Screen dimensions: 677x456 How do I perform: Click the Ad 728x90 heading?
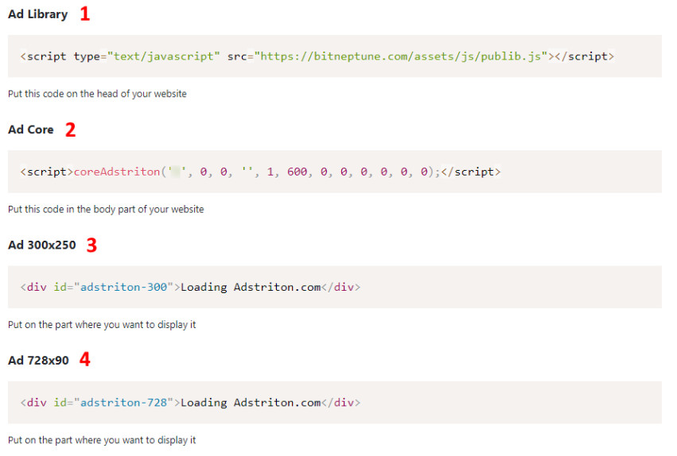point(38,360)
